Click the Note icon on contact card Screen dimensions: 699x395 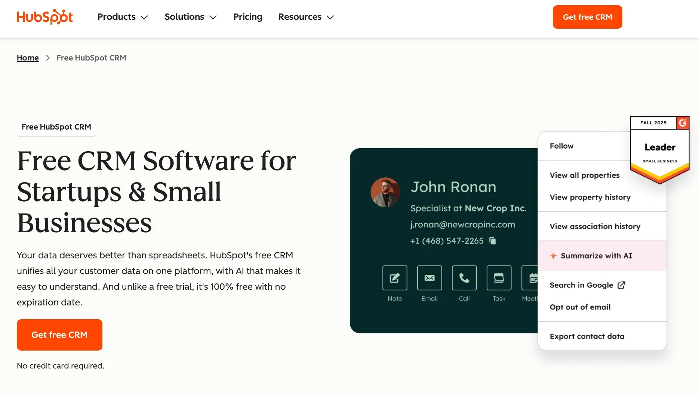394,278
